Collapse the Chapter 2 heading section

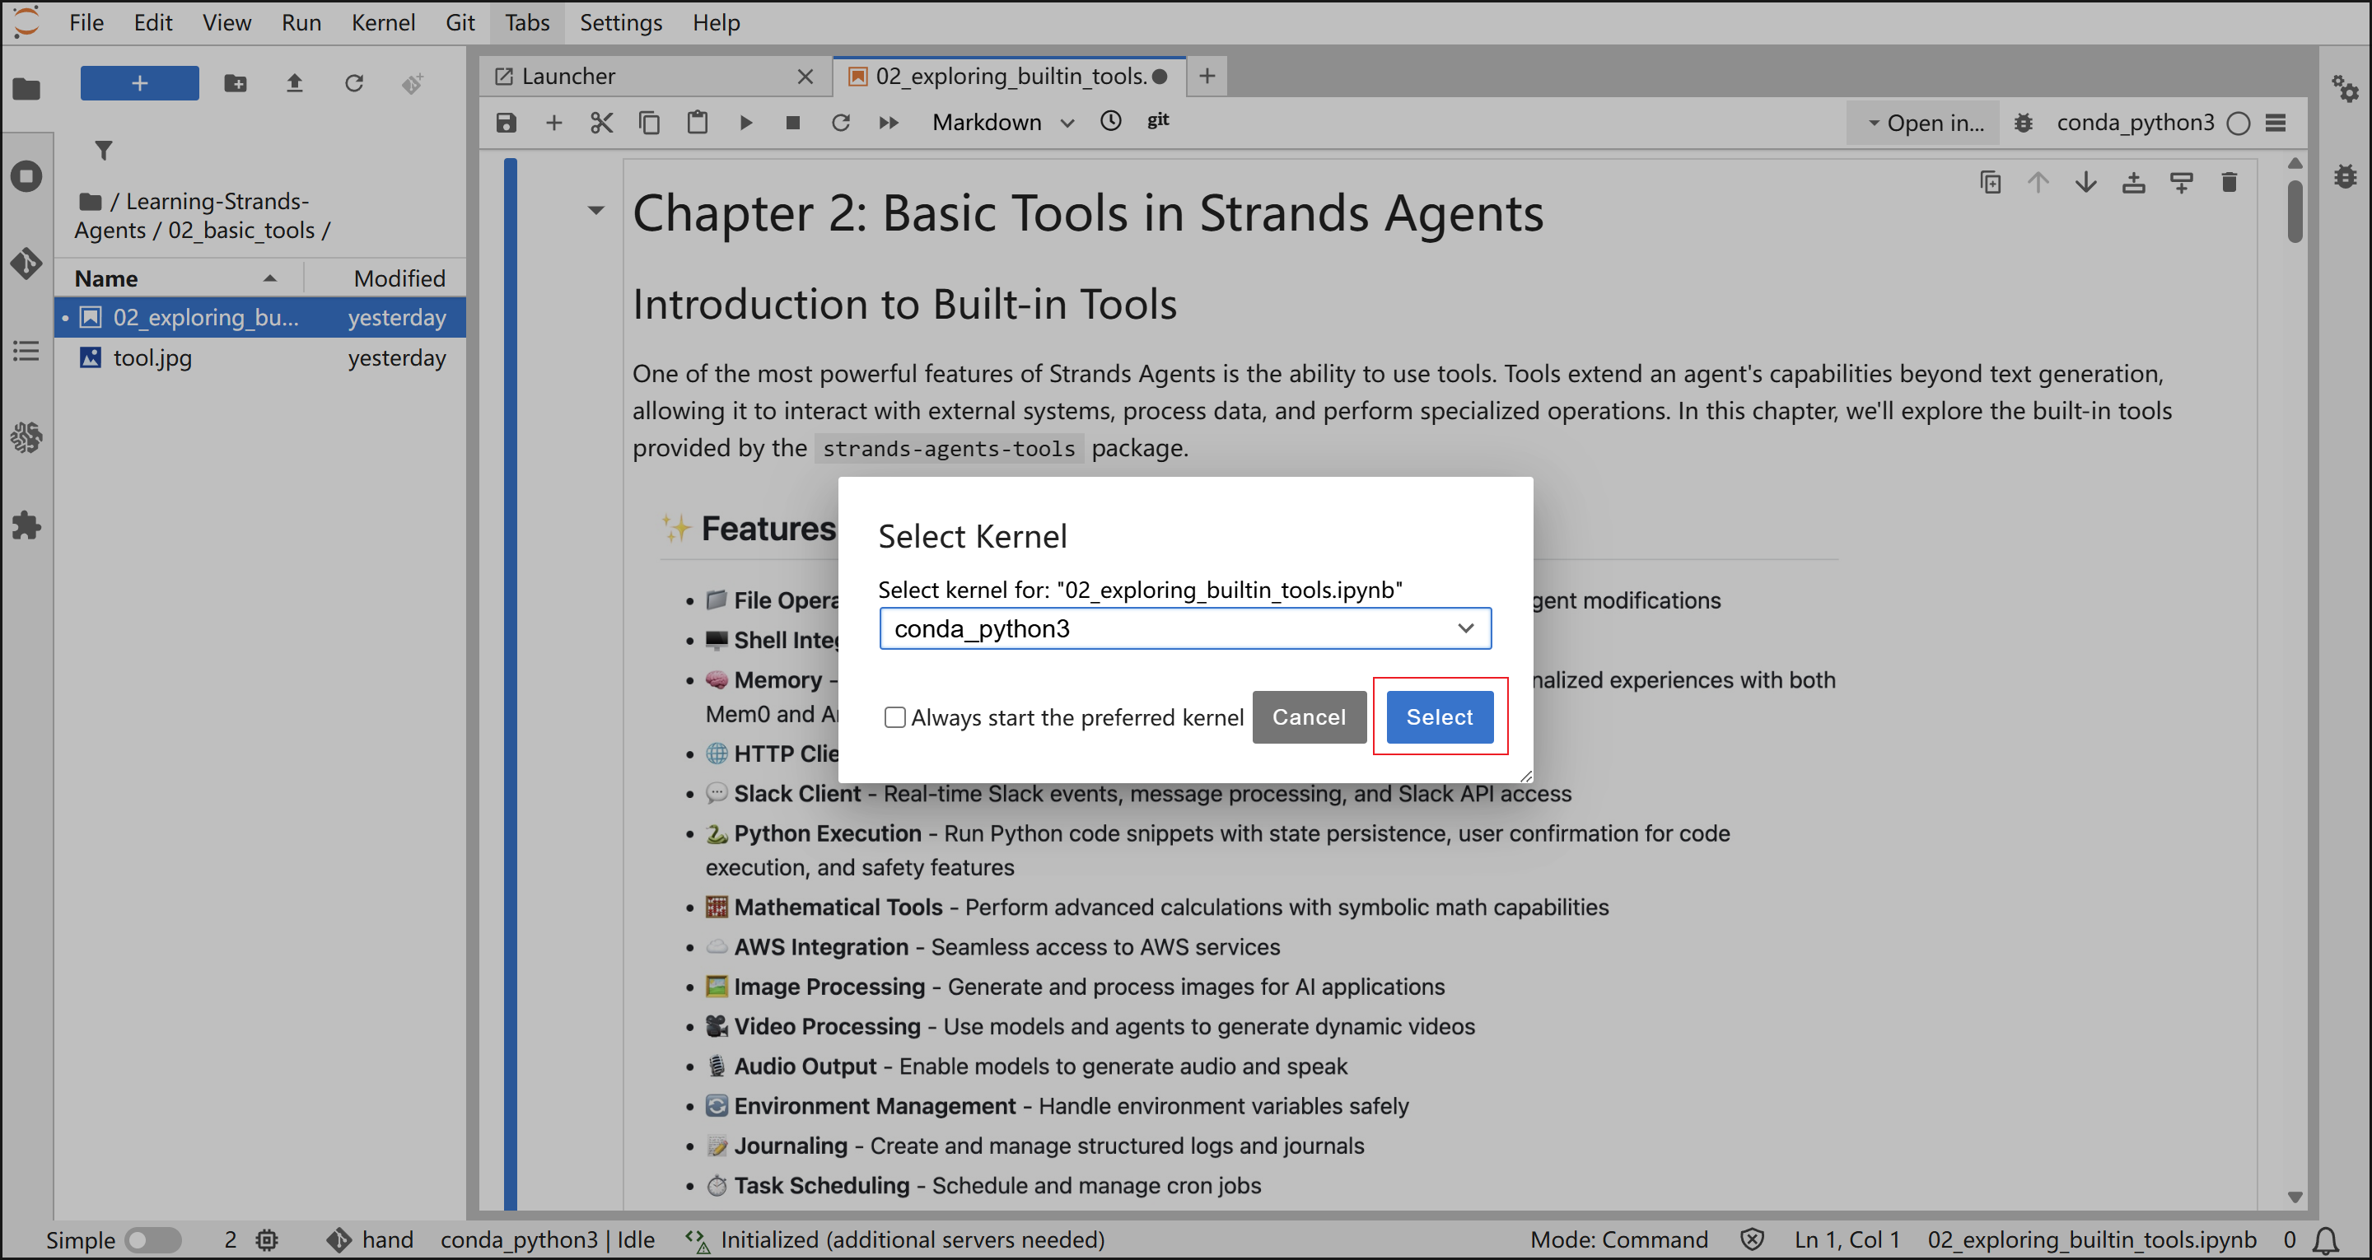click(x=595, y=211)
